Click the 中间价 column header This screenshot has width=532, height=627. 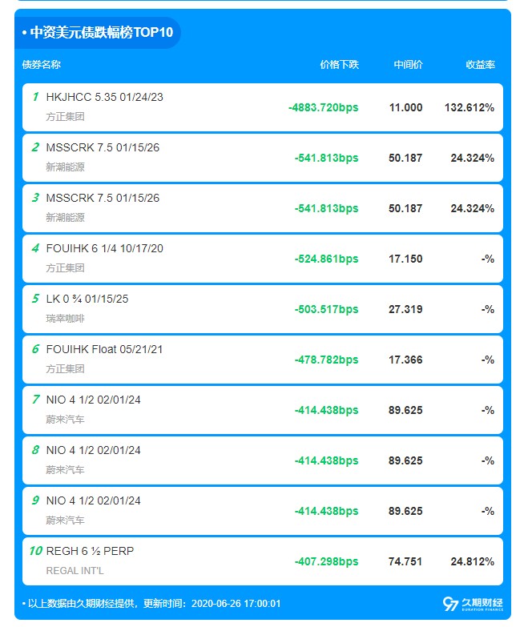pos(409,65)
